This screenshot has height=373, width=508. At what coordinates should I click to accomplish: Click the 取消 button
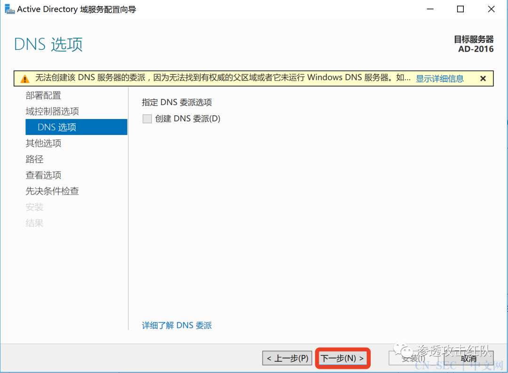pyautogui.click(x=468, y=358)
